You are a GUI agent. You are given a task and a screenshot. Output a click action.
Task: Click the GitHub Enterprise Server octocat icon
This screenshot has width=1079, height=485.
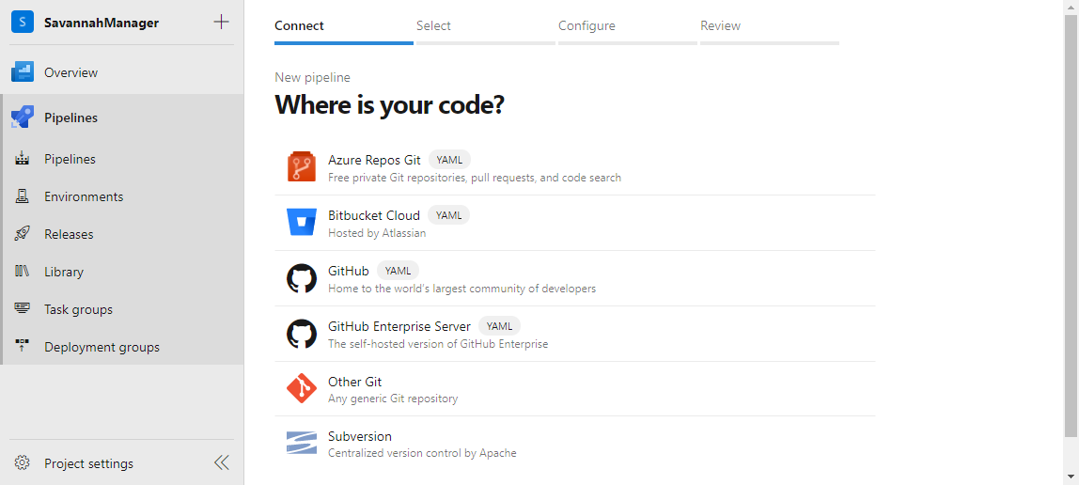(302, 333)
